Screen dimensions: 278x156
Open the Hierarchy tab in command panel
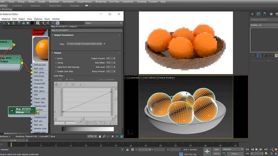click(265, 14)
